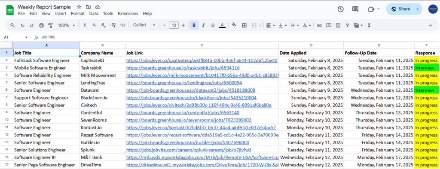Image resolution: width=440 pixels, height=169 pixels.
Task: Click the print icon
Action: pyautogui.click(x=41, y=25)
